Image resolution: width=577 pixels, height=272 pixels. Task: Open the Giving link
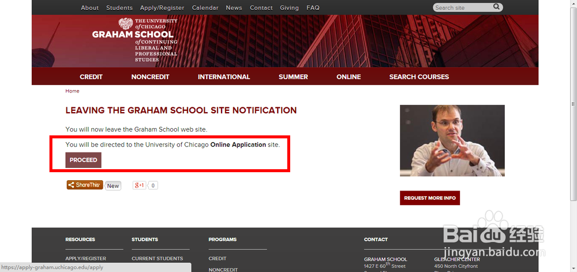coord(289,8)
